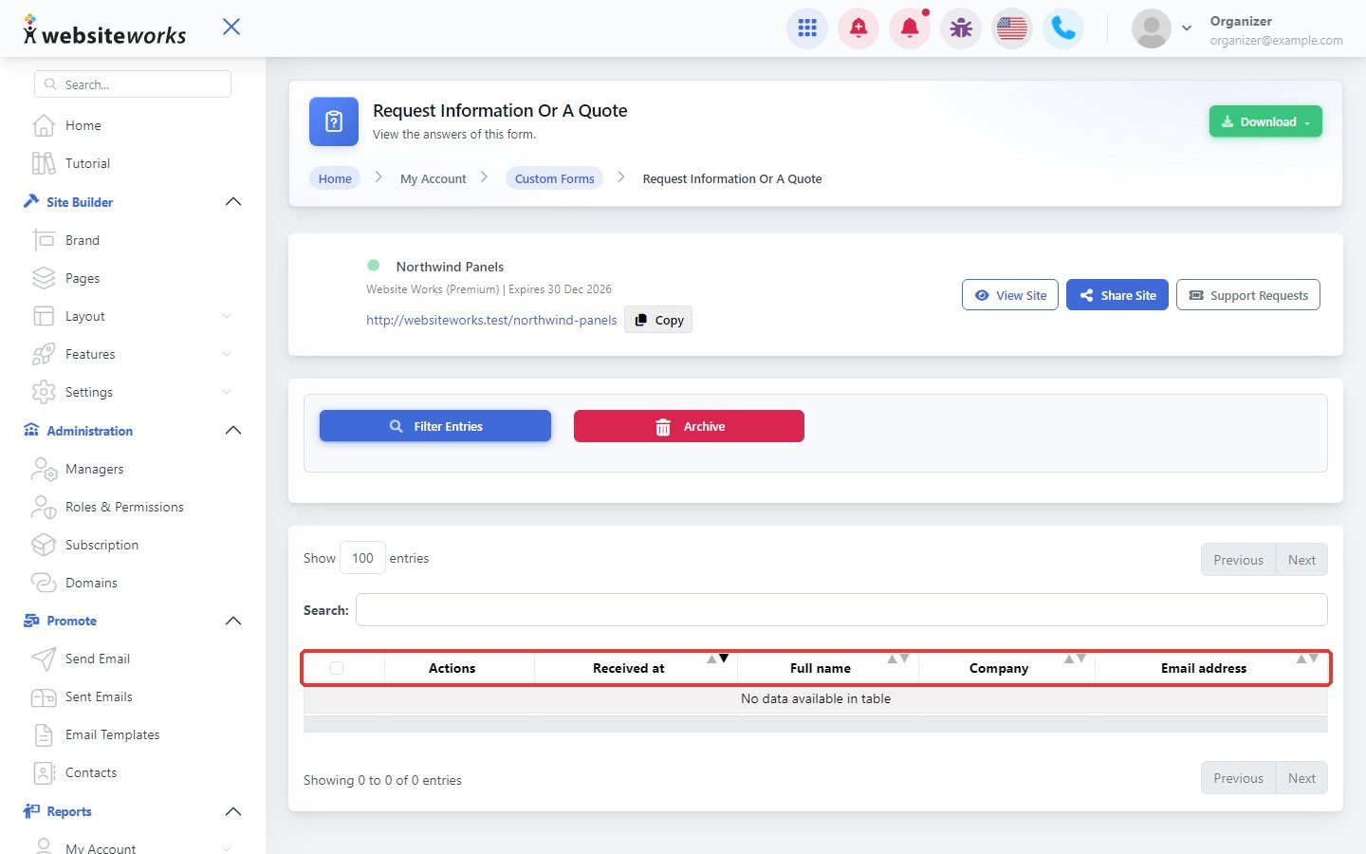
Task: Open the Download dropdown button
Action: point(1265,121)
